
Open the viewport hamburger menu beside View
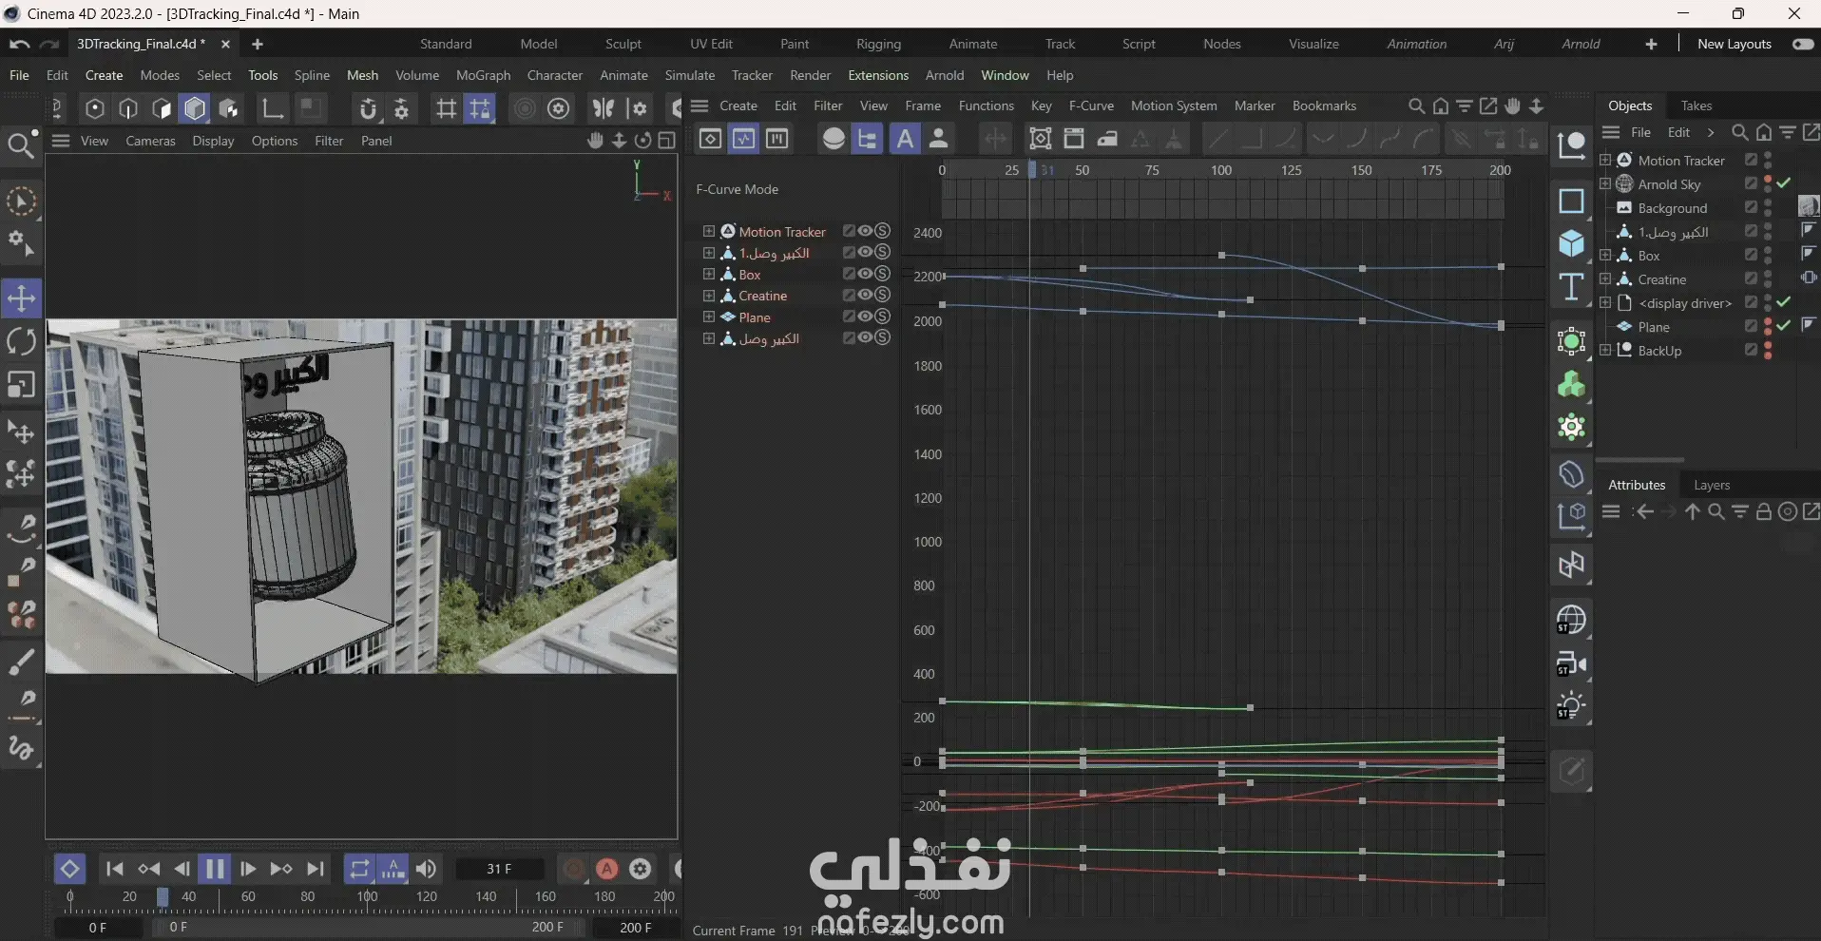tap(61, 141)
